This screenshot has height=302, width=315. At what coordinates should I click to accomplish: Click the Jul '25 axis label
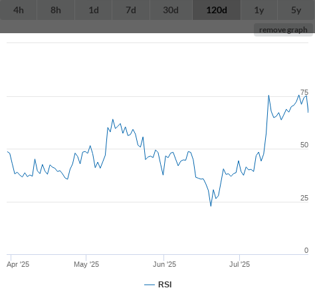point(239,264)
